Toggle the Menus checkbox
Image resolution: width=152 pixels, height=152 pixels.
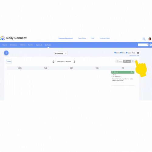click(x=121, y=53)
